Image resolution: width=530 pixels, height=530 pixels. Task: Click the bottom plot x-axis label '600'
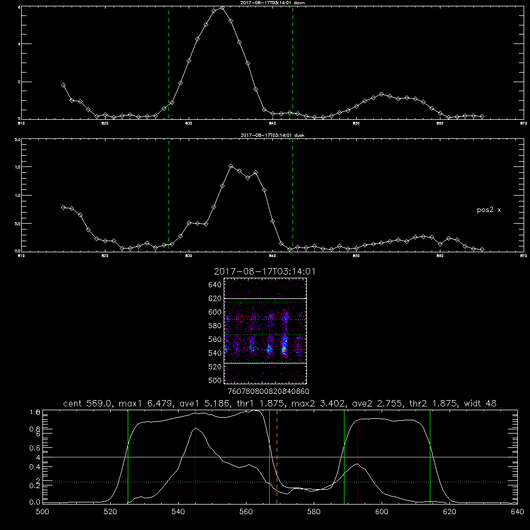382,512
